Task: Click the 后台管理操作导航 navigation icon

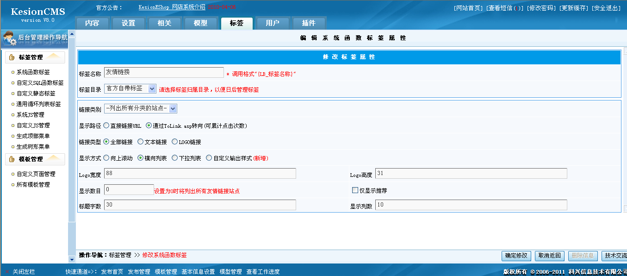Action: (8, 37)
